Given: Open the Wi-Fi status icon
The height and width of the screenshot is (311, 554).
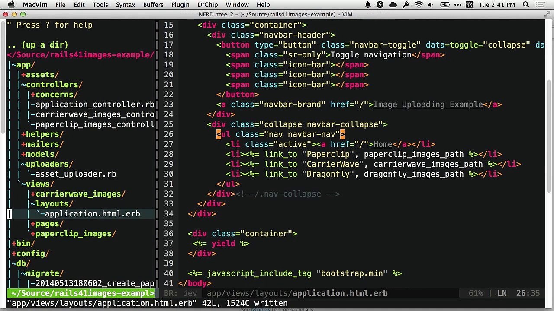Looking at the screenshot, I should 419,5.
